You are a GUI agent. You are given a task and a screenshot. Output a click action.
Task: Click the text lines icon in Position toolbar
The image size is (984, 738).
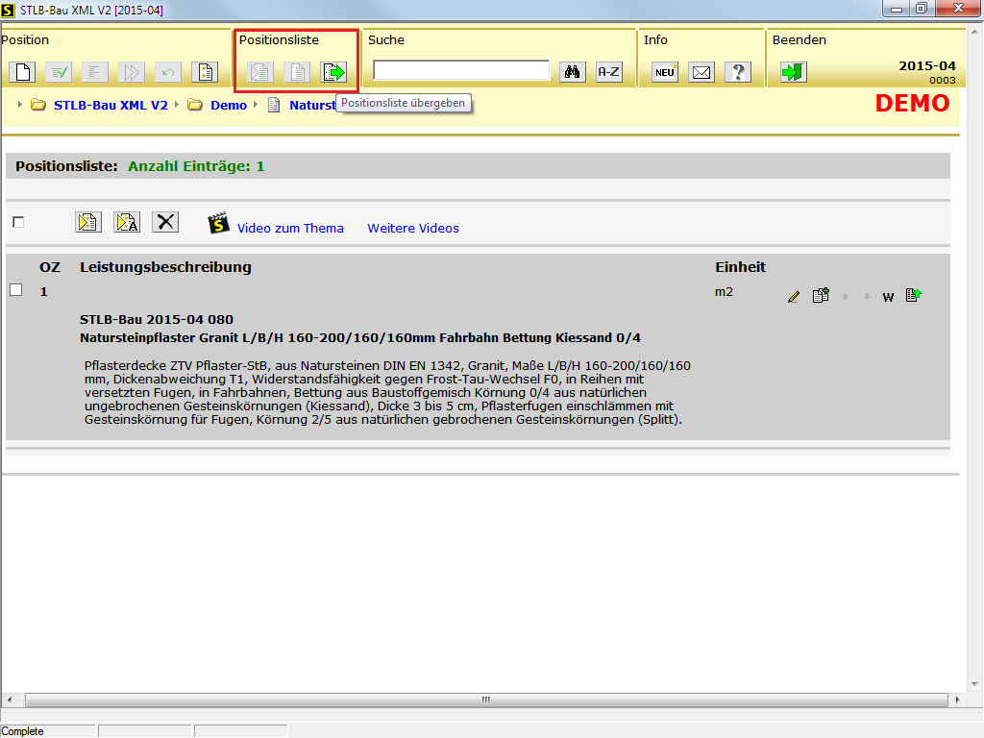pos(94,72)
